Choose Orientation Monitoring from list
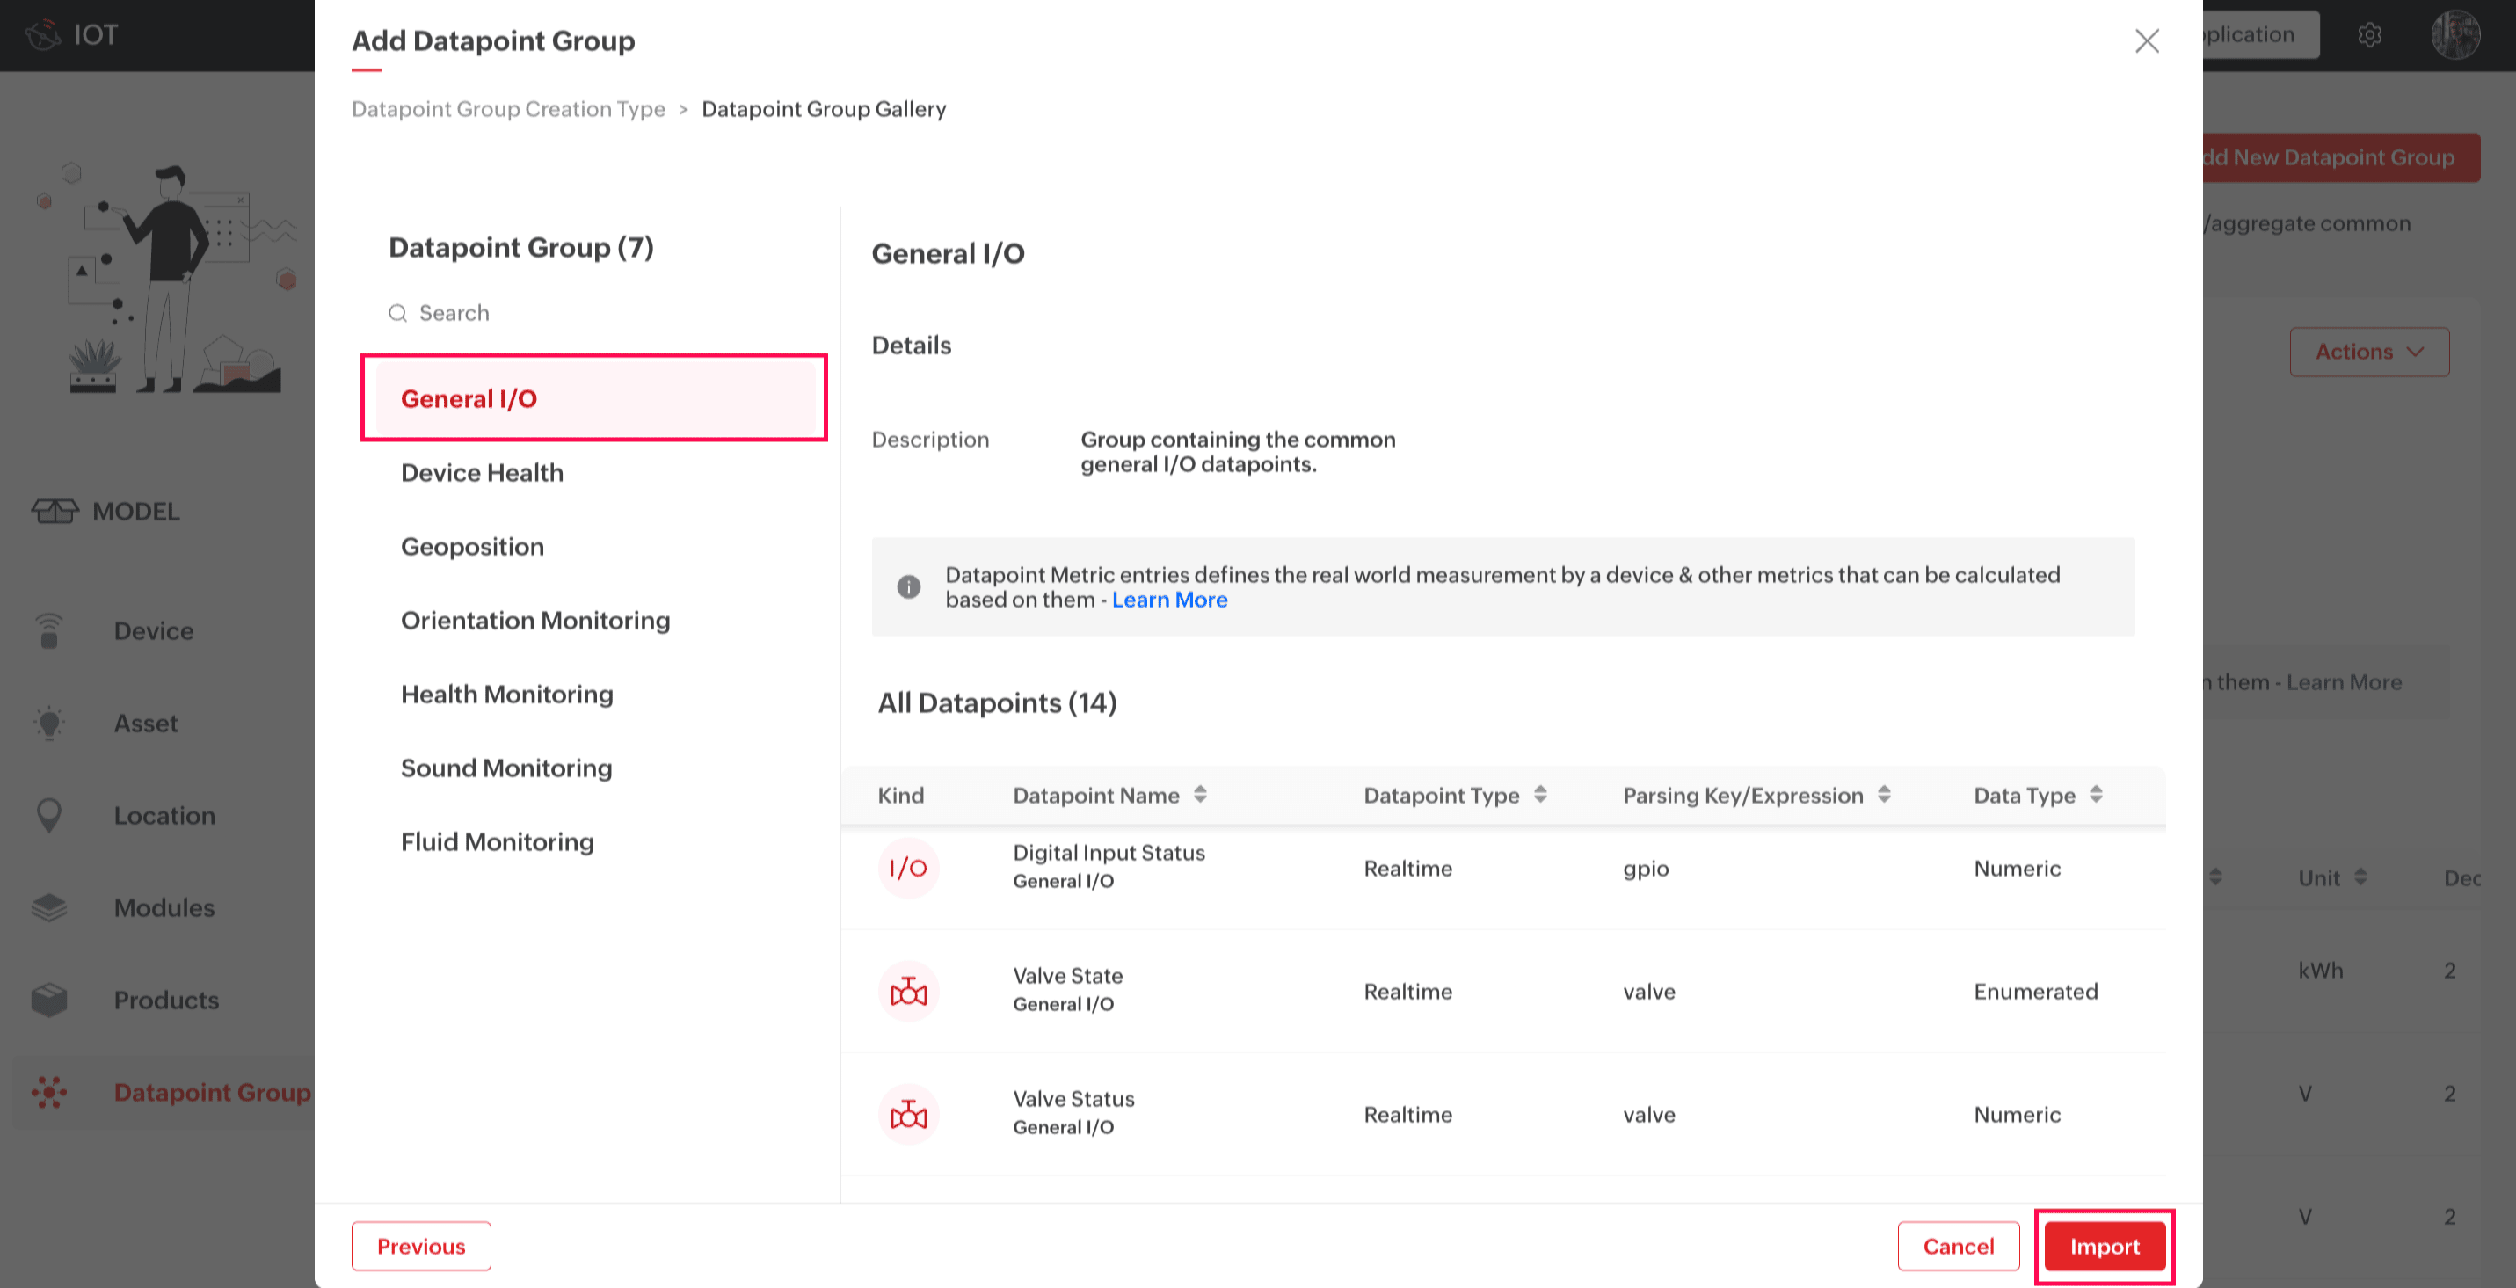Image resolution: width=2516 pixels, height=1288 pixels. (x=535, y=620)
